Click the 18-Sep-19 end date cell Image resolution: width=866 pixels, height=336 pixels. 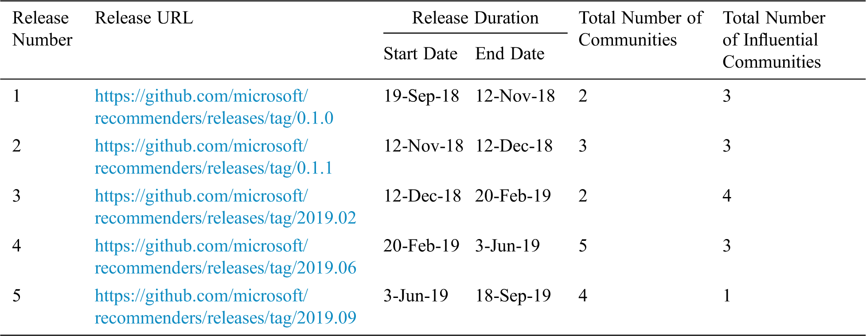(513, 296)
